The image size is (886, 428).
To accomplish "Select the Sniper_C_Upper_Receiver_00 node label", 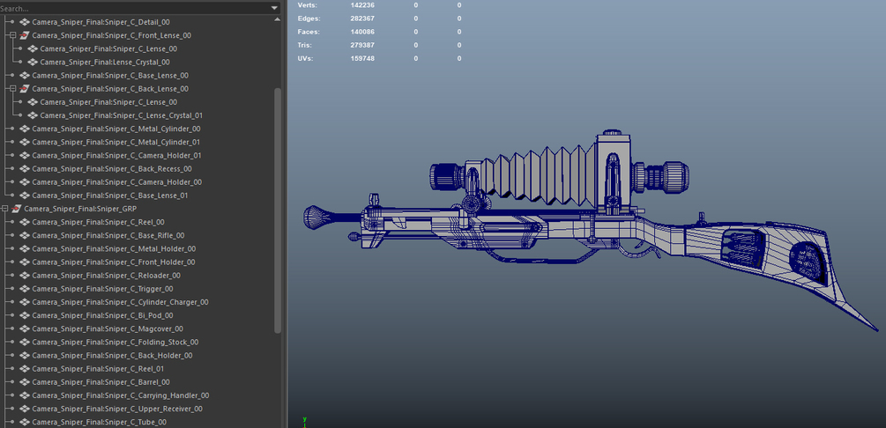I will [x=117, y=409].
